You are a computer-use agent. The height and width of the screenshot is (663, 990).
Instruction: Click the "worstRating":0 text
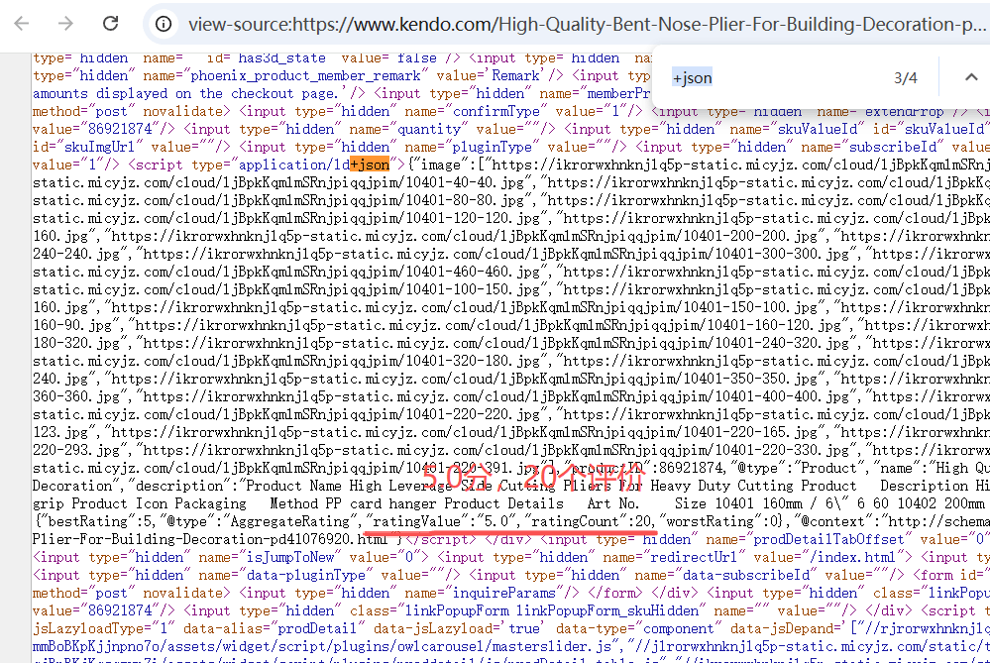[x=718, y=521]
